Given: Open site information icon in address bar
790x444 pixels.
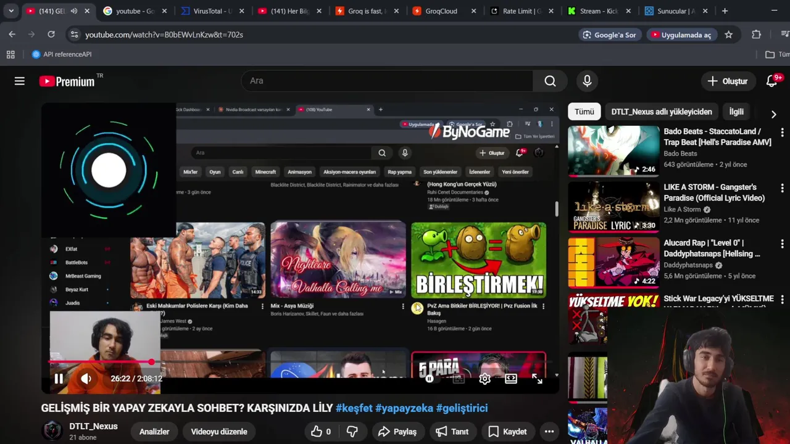Looking at the screenshot, I should click(x=74, y=35).
